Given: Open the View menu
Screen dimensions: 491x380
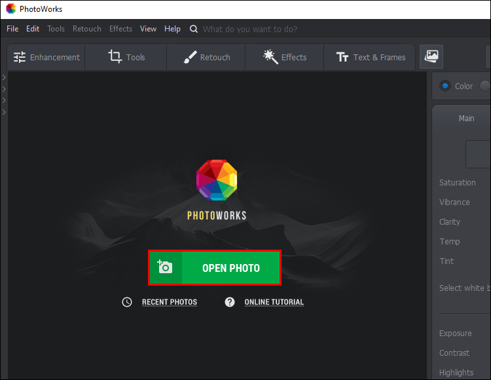Looking at the screenshot, I should pyautogui.click(x=148, y=29).
